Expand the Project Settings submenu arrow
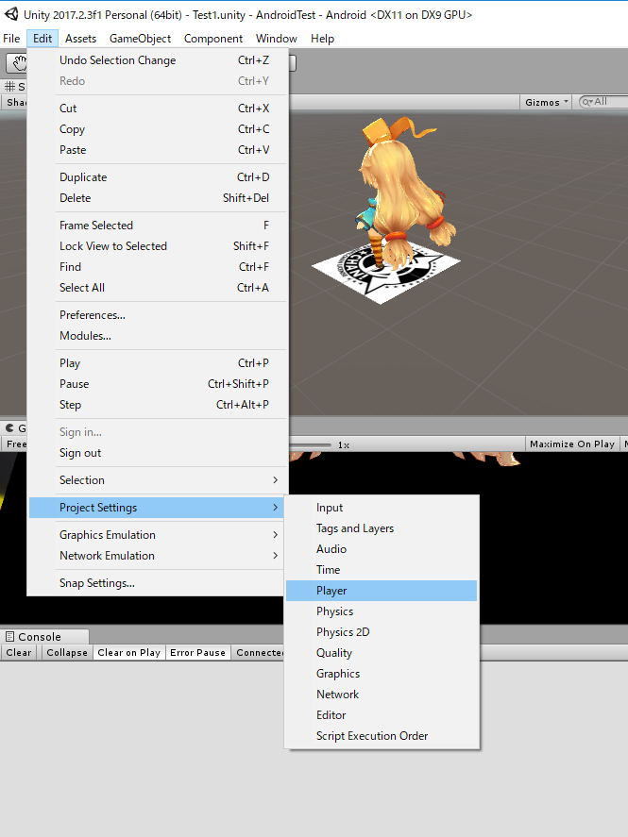Image resolution: width=628 pixels, height=837 pixels. (275, 507)
